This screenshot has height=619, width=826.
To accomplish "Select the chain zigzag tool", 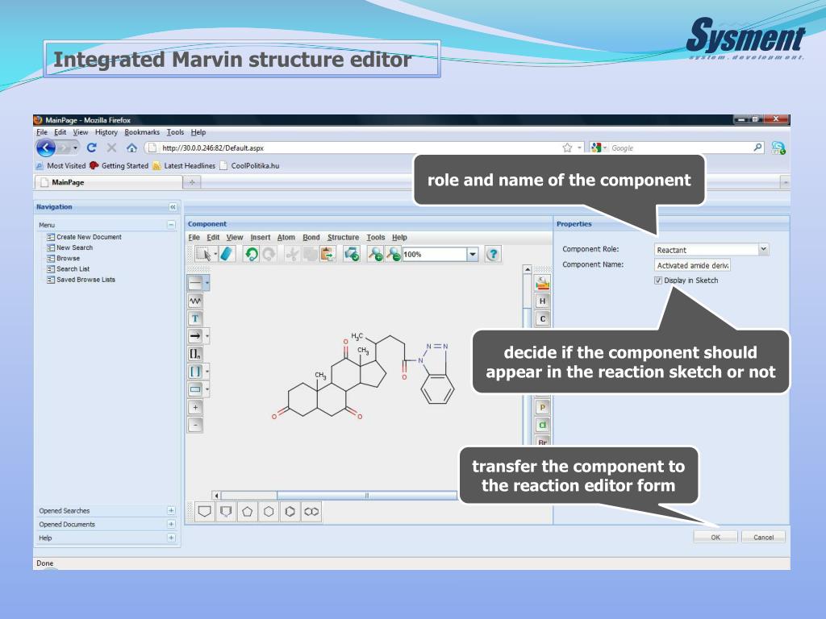I will click(195, 301).
